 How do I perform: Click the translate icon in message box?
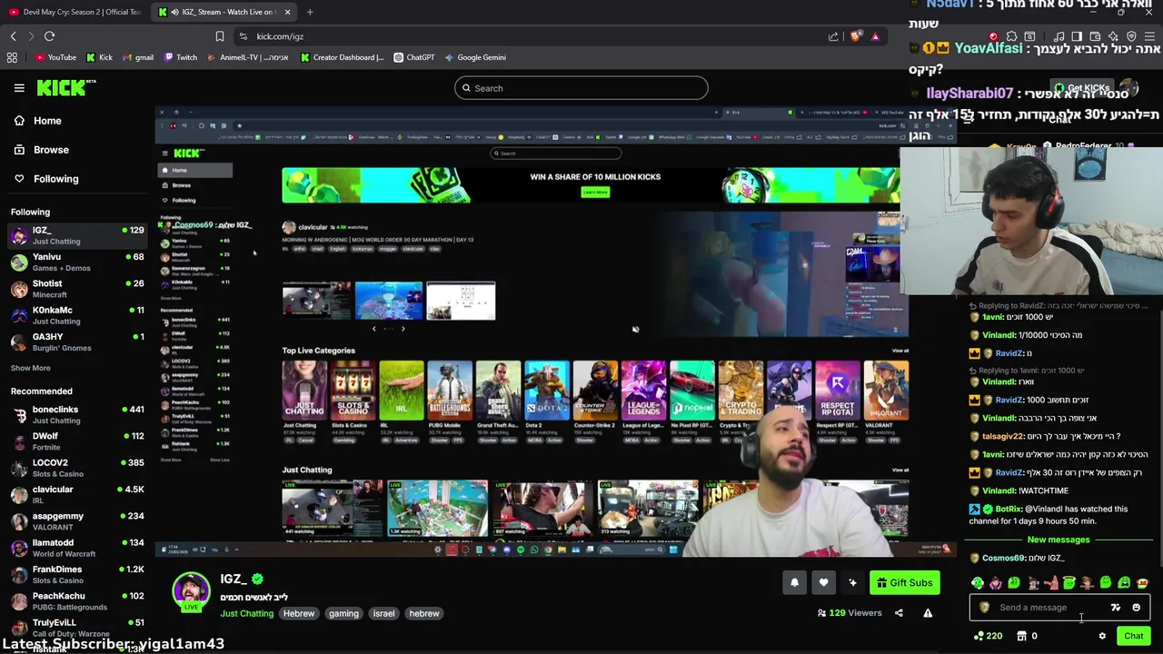(1115, 608)
